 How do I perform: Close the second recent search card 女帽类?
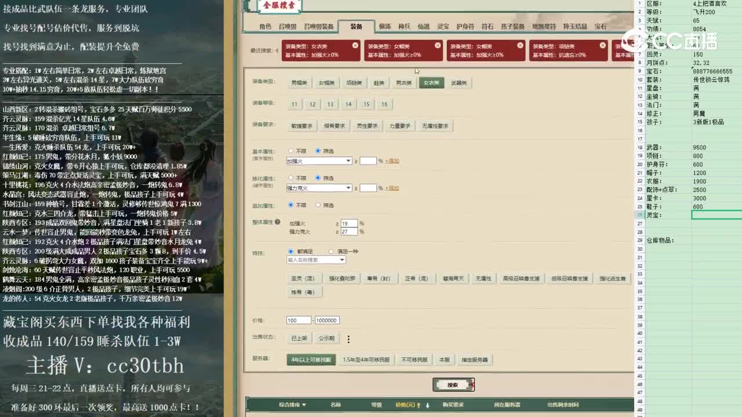438,45
